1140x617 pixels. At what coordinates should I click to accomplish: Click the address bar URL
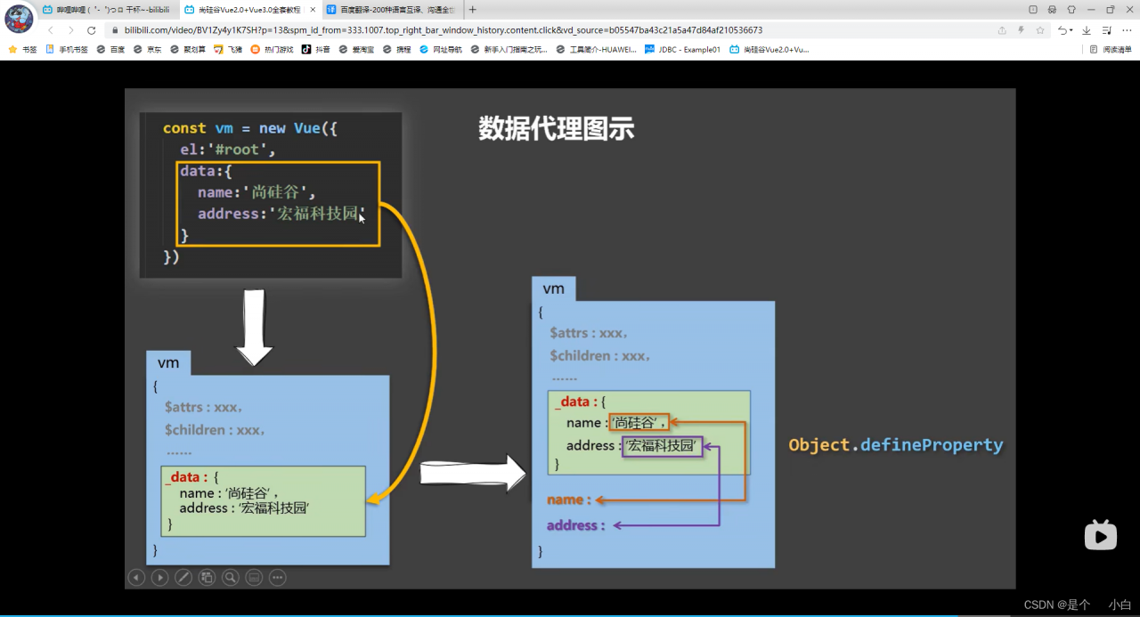(443, 29)
